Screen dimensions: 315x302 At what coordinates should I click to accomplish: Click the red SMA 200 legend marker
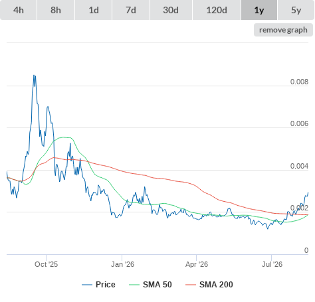pos(191,285)
